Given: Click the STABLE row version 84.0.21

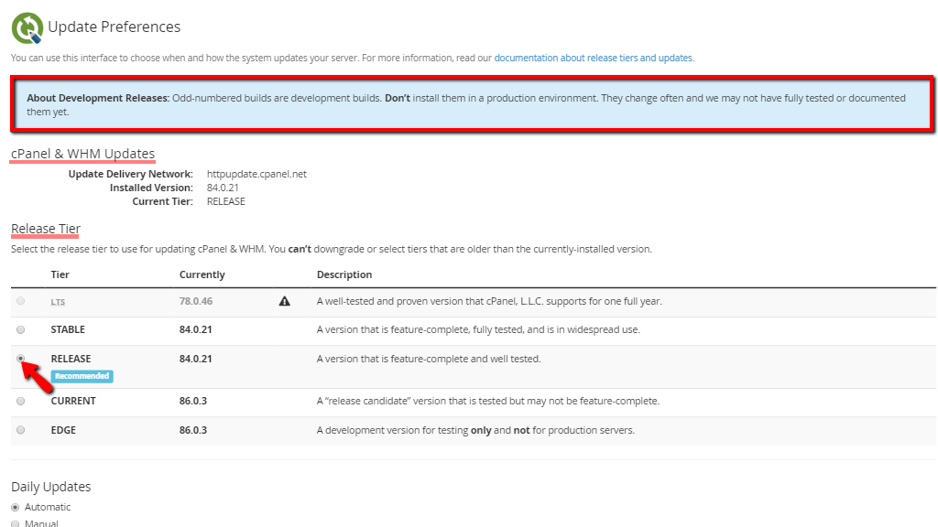Looking at the screenshot, I should pos(196,329).
